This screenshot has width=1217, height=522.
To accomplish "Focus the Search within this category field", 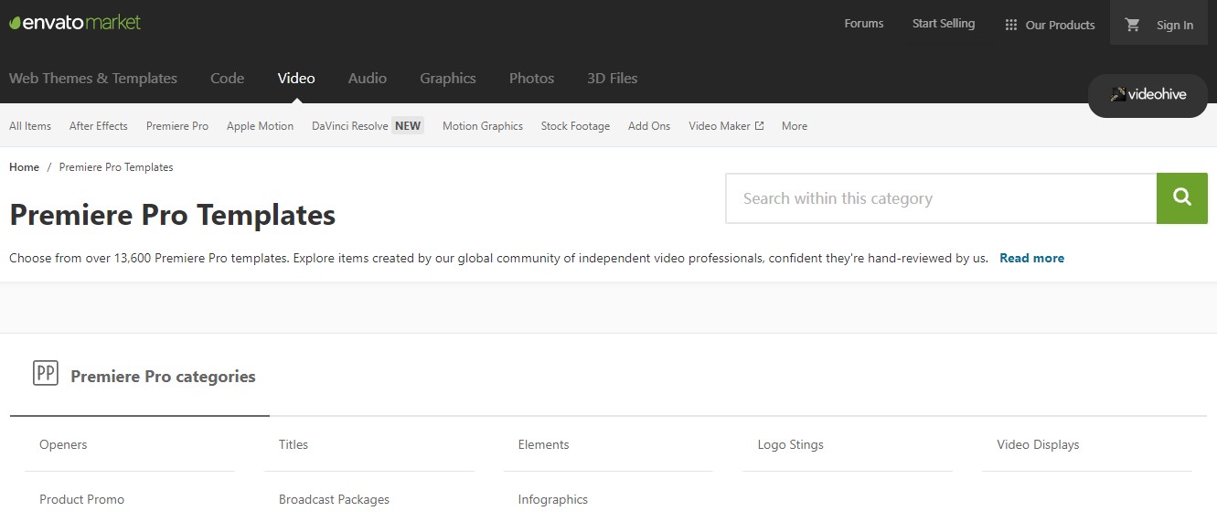I will 941,198.
